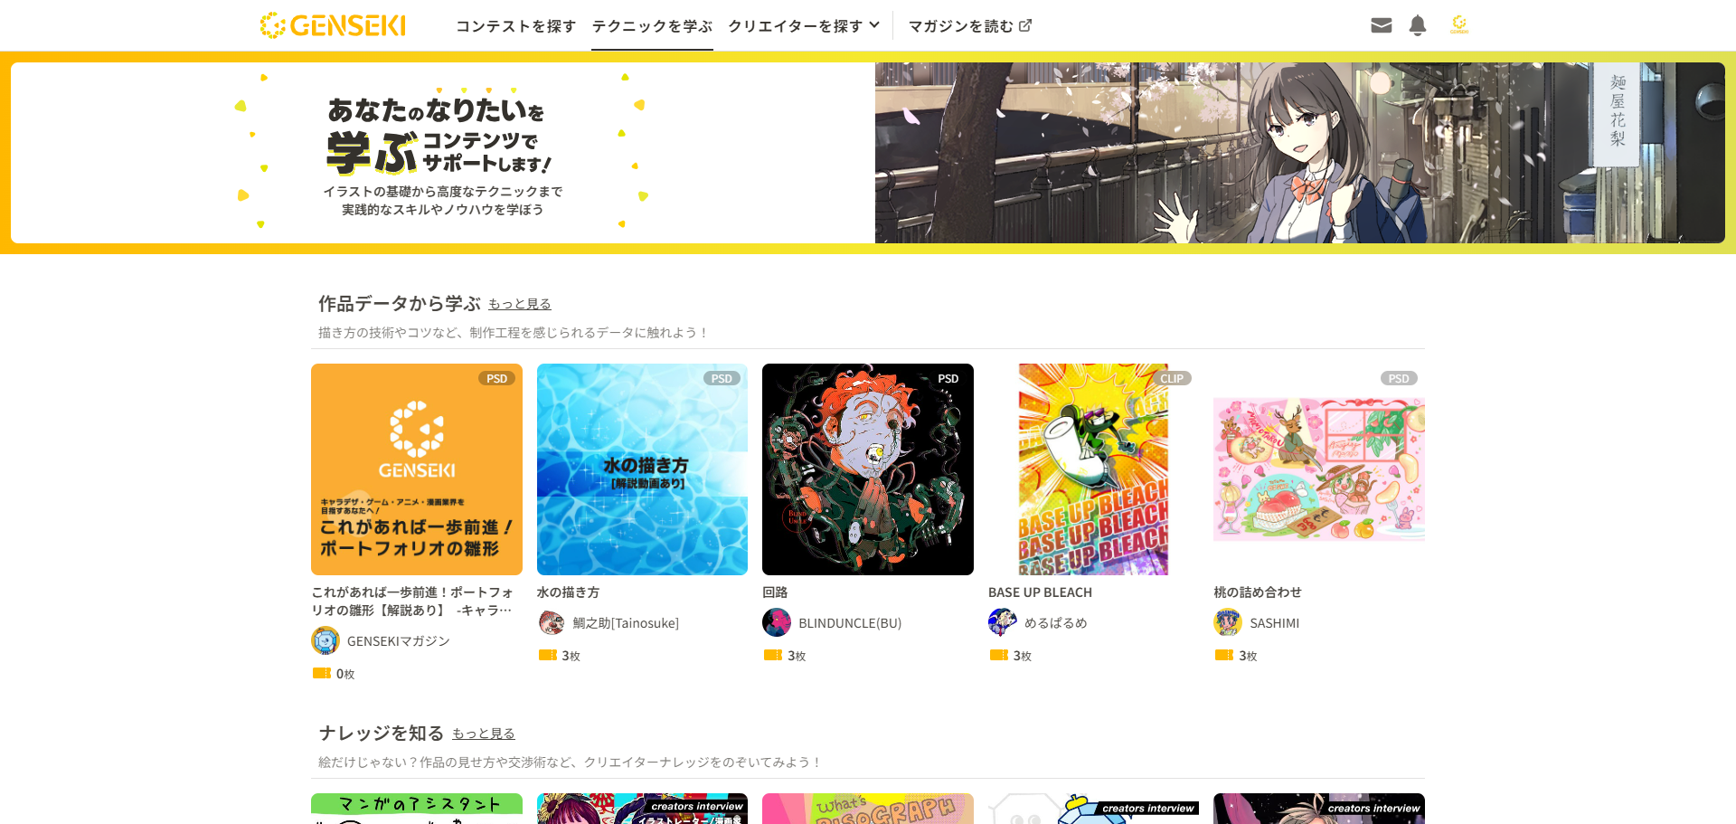This screenshot has height=824, width=1736.
Task: Open the mail messages icon
Action: coord(1381,25)
